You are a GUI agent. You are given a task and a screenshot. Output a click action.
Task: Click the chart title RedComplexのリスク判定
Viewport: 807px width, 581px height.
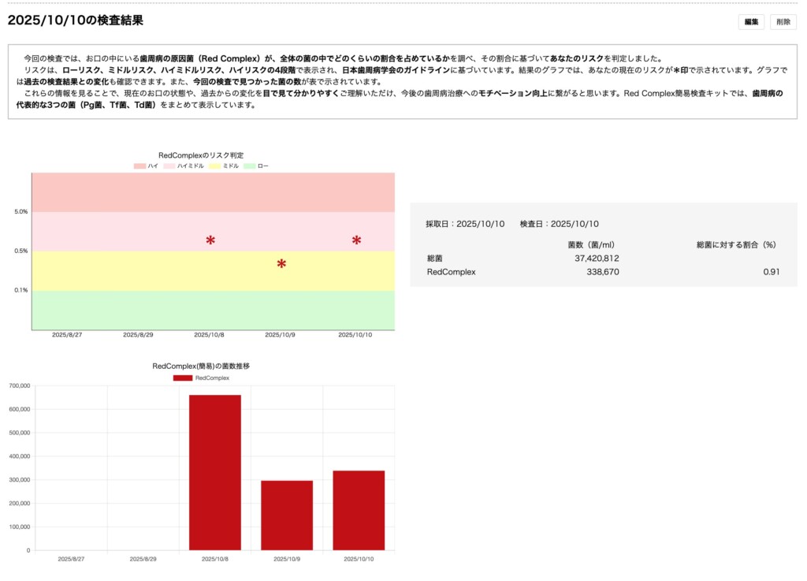tap(200, 155)
